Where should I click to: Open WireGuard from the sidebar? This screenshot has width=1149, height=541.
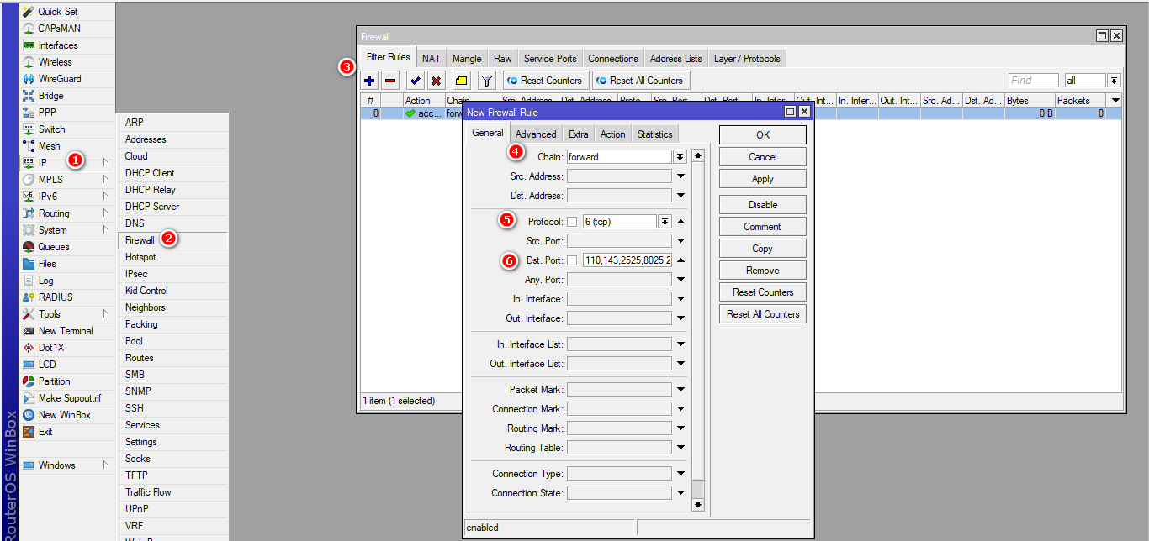(59, 79)
